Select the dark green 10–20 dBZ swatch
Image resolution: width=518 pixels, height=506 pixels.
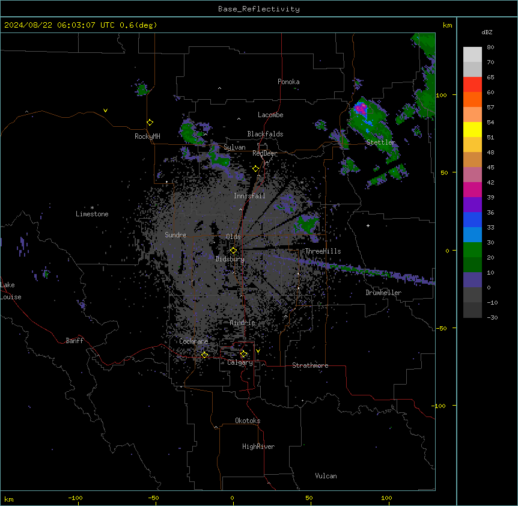472,264
